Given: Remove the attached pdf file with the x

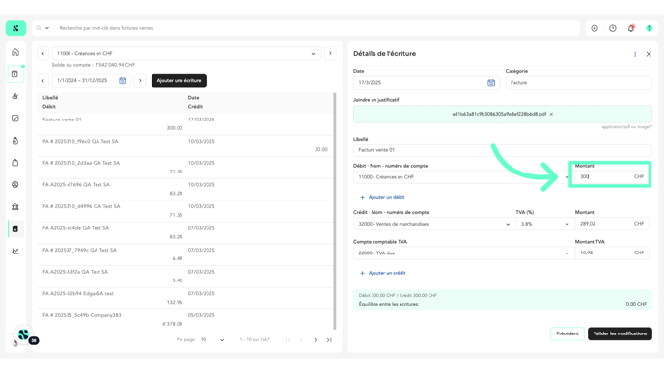Looking at the screenshot, I should (551, 114).
